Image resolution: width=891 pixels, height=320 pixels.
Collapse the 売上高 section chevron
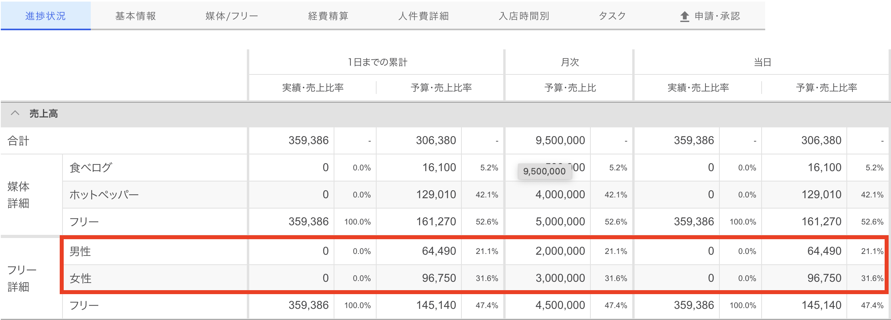(15, 113)
